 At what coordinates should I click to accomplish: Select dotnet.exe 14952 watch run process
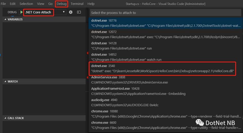point(166,57)
